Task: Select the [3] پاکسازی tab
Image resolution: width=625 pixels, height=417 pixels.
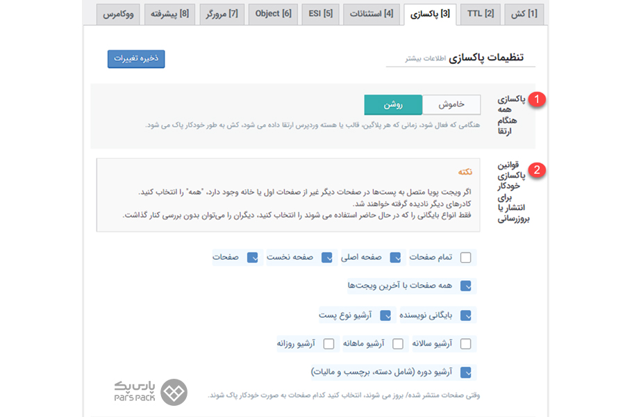Action: coord(430,15)
